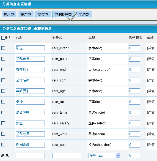Screen dimensions: 157x161
Task: Check the delete box for recr_intend row
Action: click(x=3, y=48)
